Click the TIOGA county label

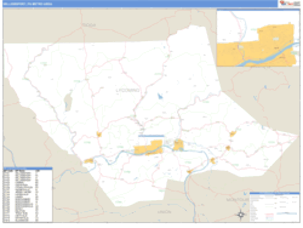coord(89,25)
